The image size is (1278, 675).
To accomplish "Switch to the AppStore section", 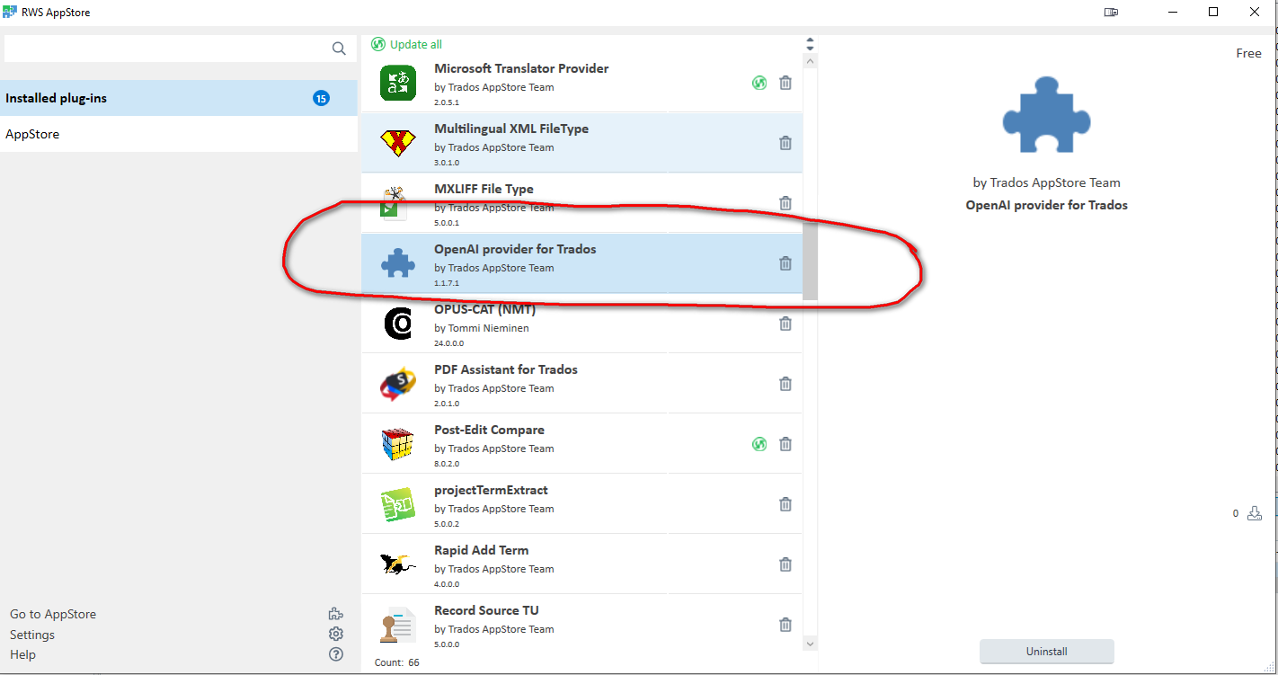I will pyautogui.click(x=33, y=133).
